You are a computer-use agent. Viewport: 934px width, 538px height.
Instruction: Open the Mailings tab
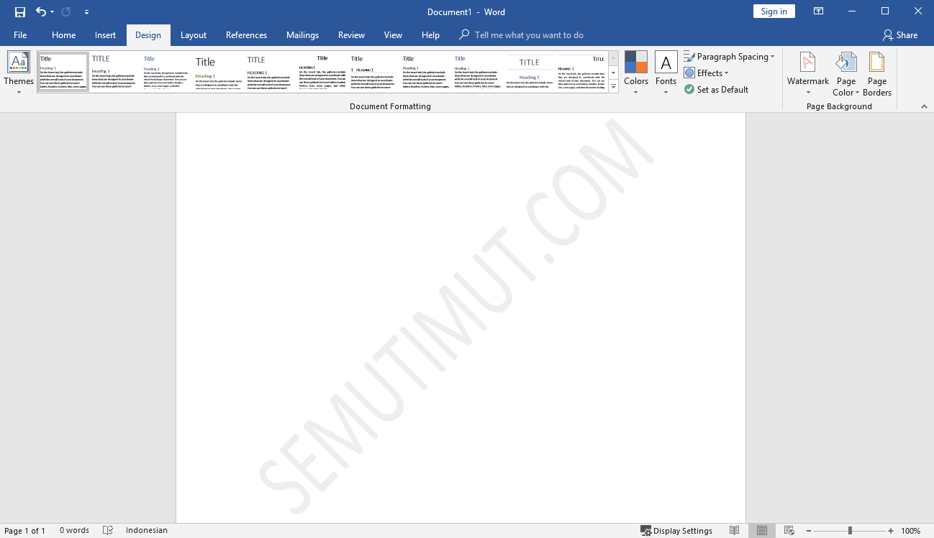pyautogui.click(x=303, y=34)
